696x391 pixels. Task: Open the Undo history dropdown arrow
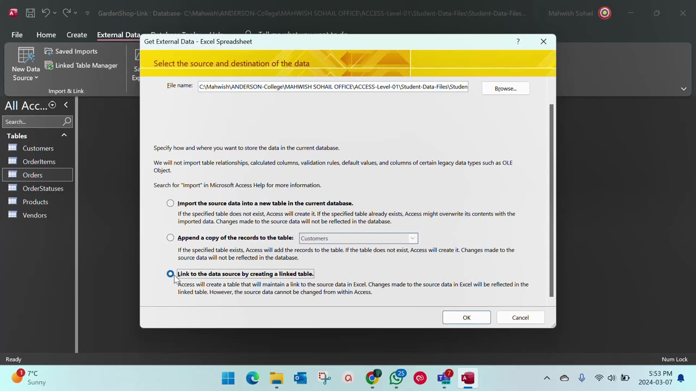55,13
